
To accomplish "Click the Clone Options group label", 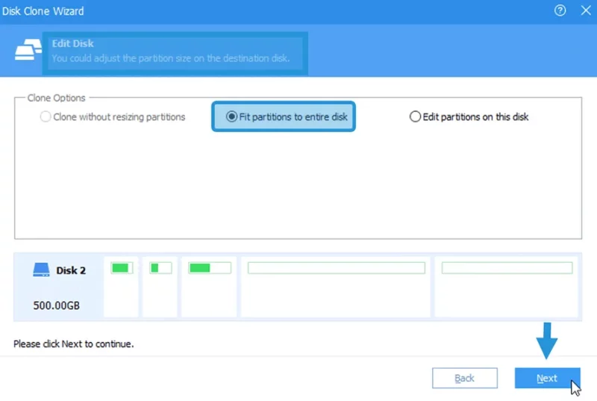I will 57,98.
